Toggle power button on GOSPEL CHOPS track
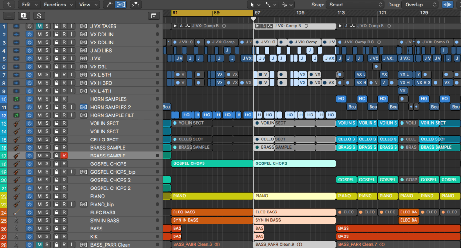The image size is (461, 248). click(30, 164)
